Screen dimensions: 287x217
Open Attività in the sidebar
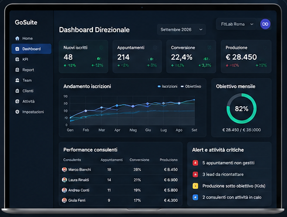[32, 101]
